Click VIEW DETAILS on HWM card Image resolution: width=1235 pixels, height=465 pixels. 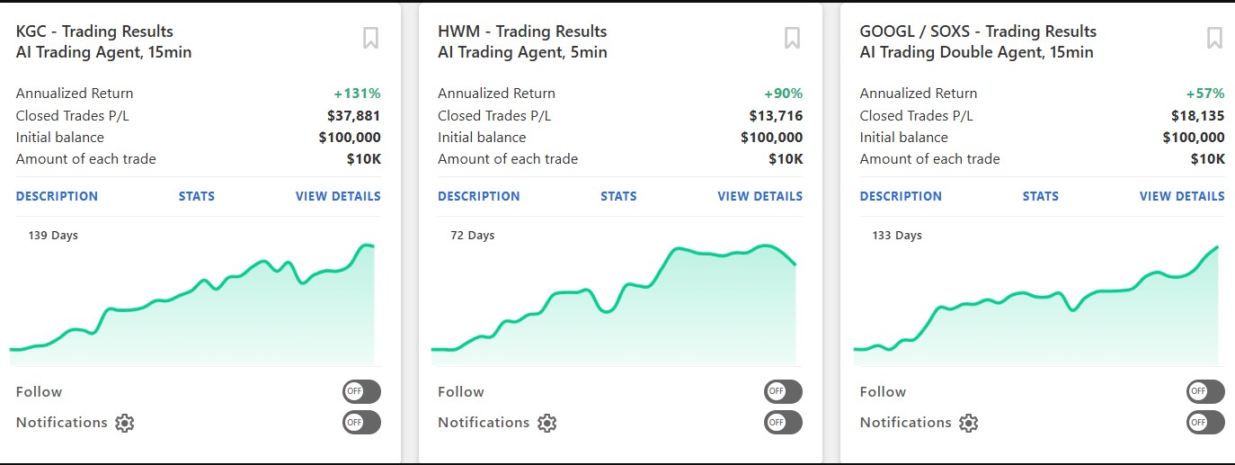tap(760, 196)
